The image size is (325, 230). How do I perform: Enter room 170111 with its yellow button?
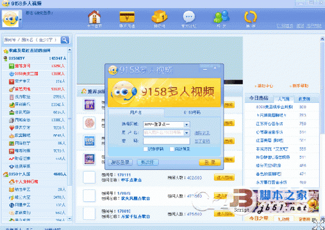pos(224,178)
